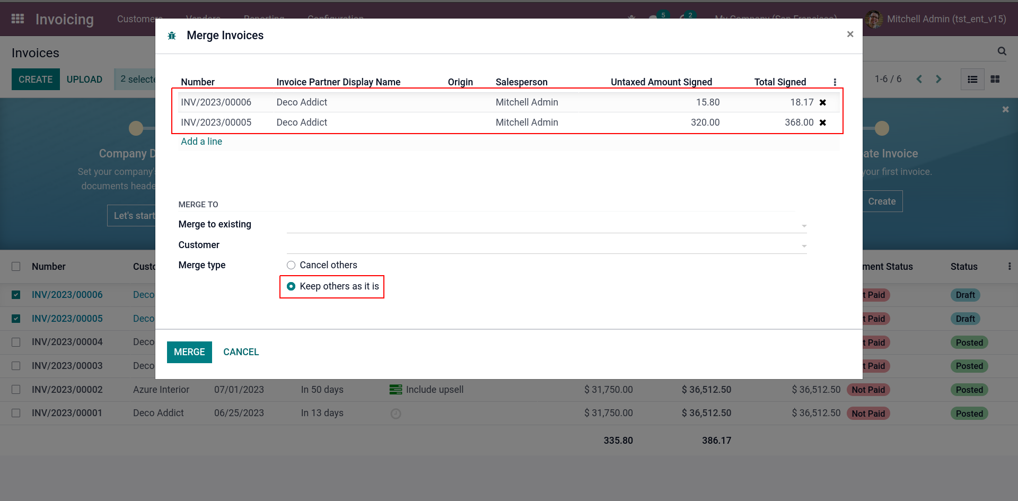
Task: Open optional columns menu in invoices list
Action: click(1009, 267)
